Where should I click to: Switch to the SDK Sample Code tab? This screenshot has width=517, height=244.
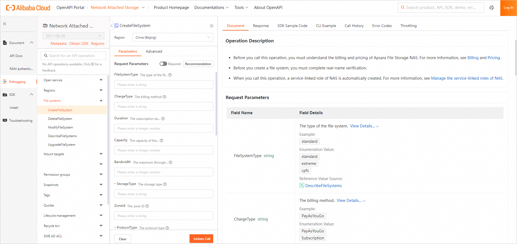(x=292, y=26)
